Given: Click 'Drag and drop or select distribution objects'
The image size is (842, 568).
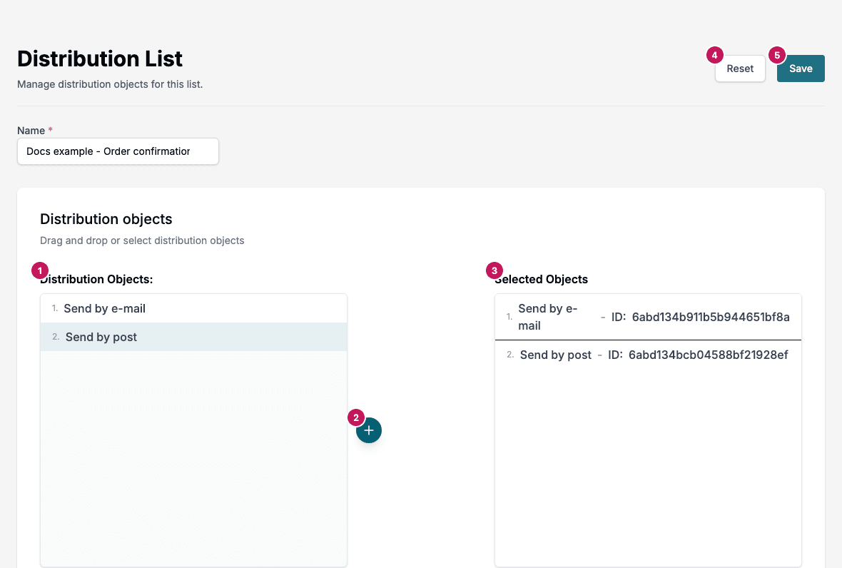Looking at the screenshot, I should click(142, 240).
